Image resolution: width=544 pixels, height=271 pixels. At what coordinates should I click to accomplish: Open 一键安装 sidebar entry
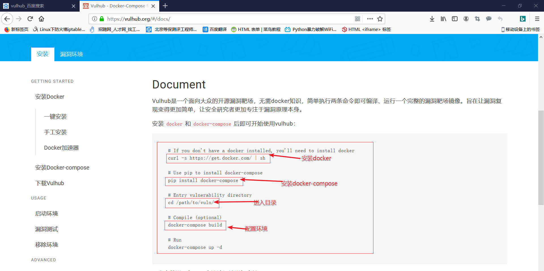56,117
